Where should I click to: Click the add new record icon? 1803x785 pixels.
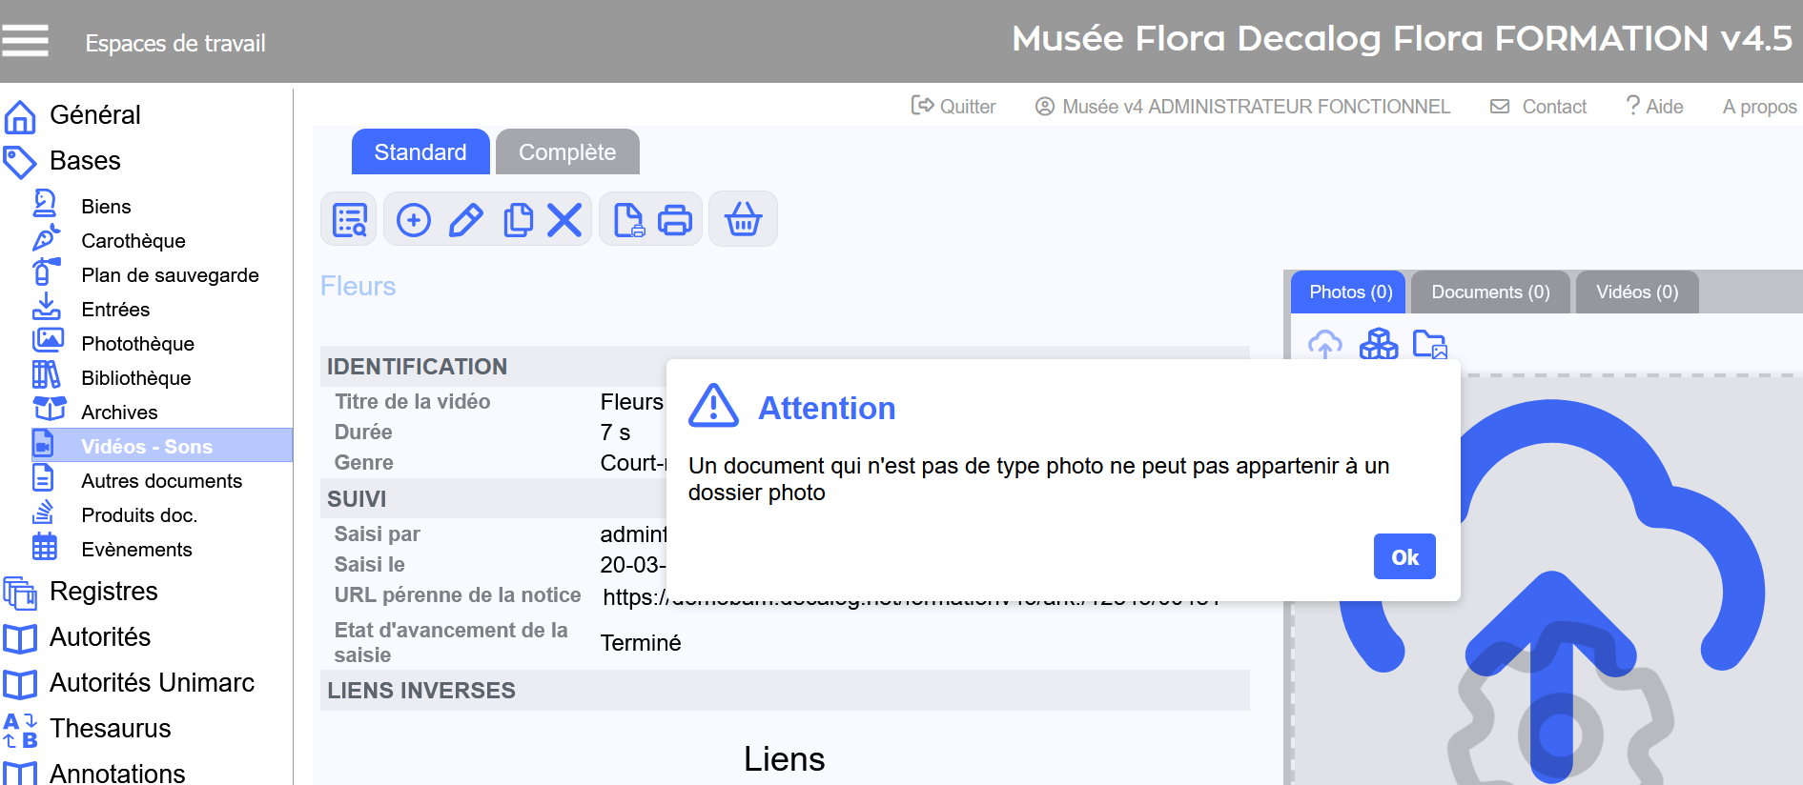(413, 220)
